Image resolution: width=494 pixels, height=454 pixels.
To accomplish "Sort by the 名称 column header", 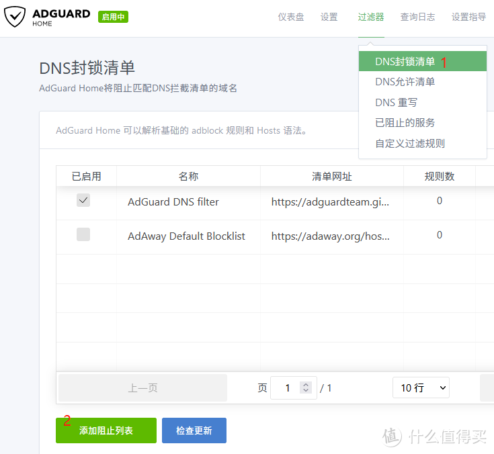I will 188,177.
